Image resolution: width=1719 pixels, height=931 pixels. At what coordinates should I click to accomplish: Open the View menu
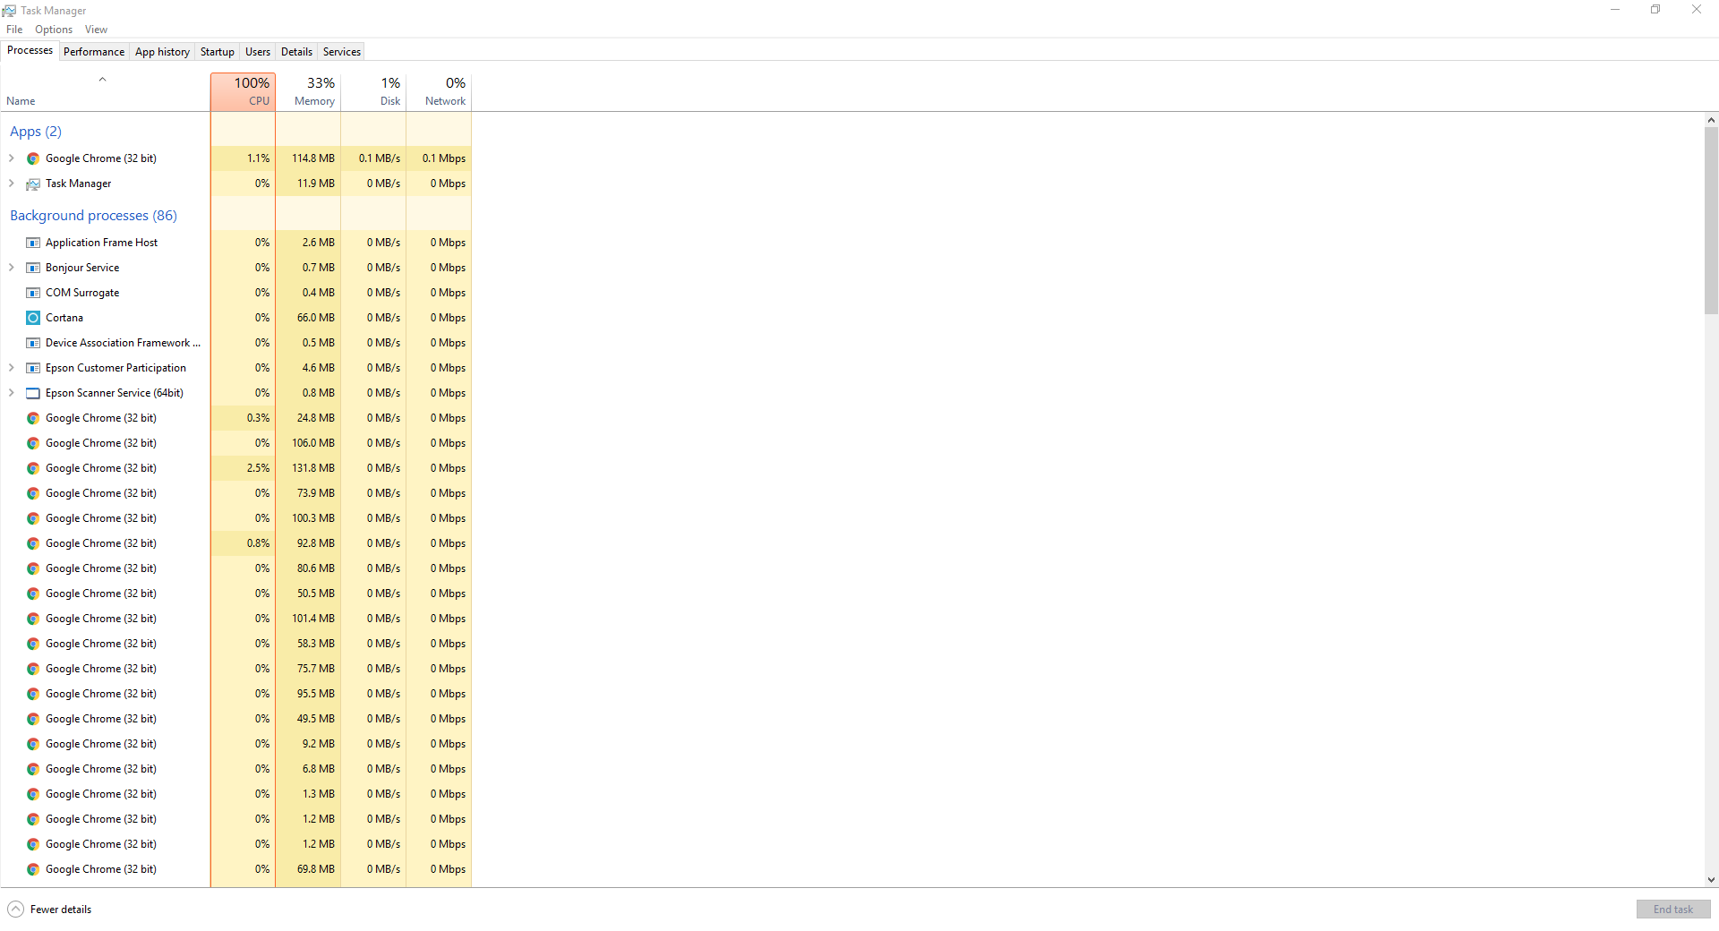(96, 30)
